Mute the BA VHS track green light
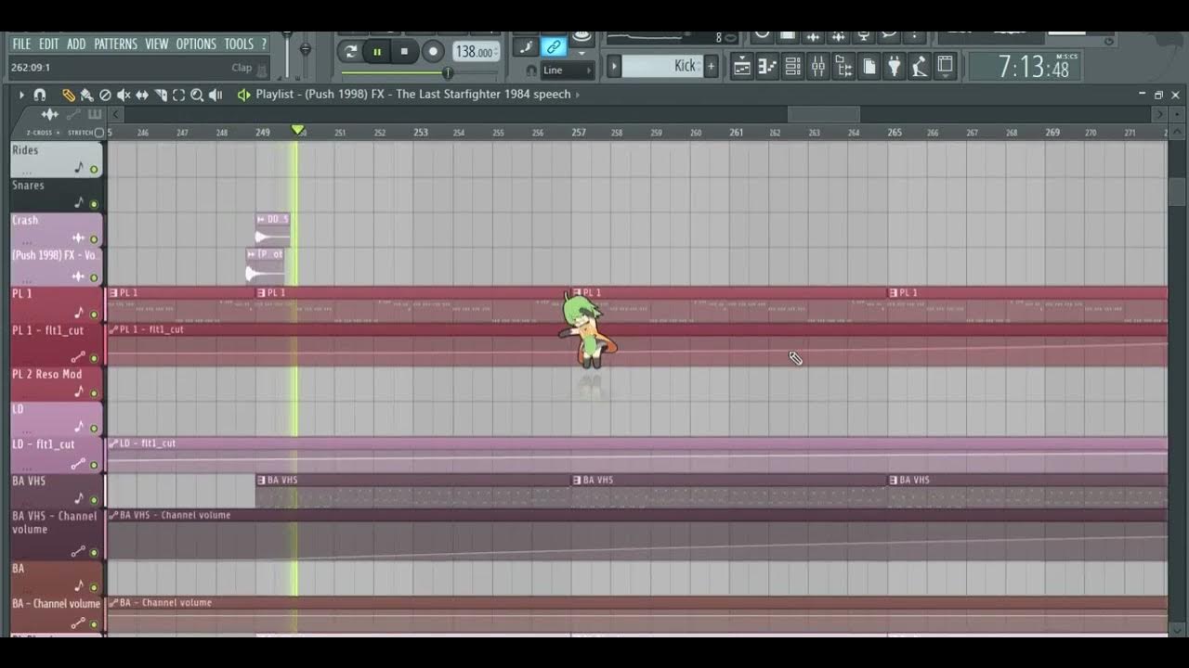The width and height of the screenshot is (1189, 668). click(x=94, y=500)
